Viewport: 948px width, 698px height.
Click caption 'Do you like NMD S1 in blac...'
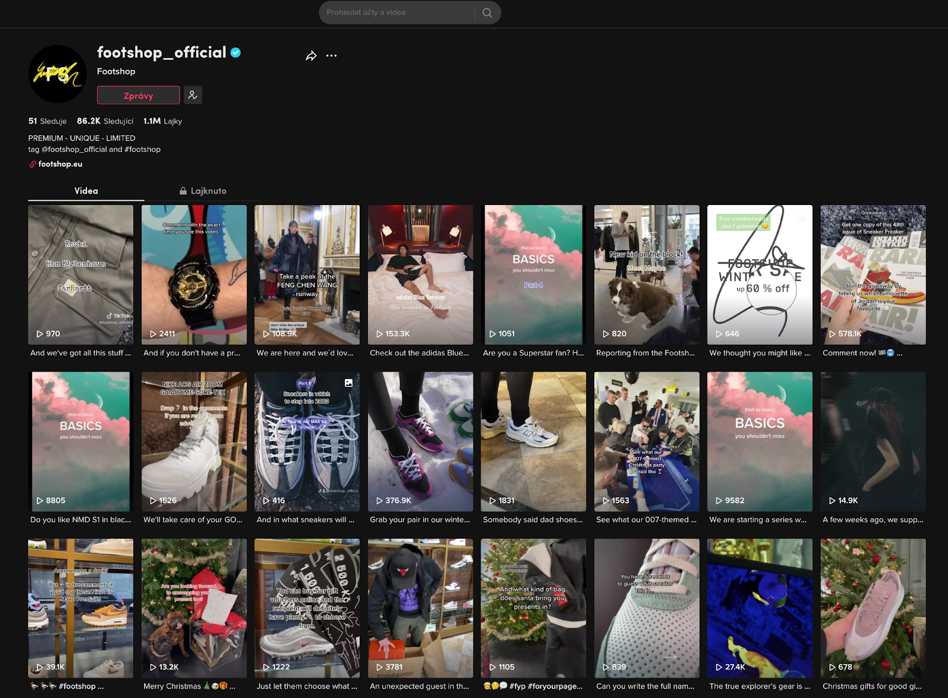tap(81, 520)
